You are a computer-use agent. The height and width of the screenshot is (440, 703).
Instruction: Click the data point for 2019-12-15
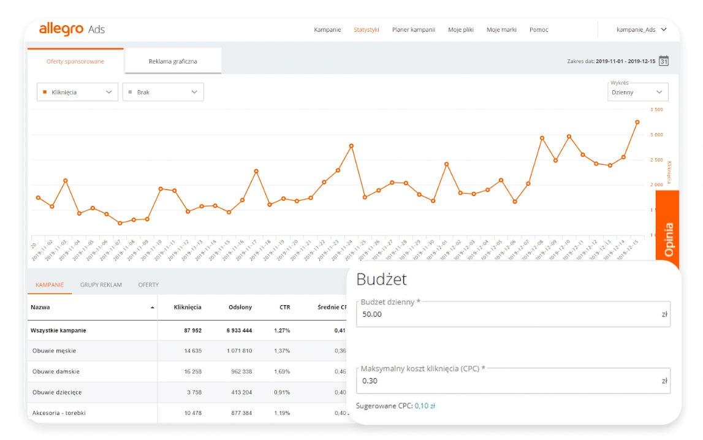coord(637,122)
